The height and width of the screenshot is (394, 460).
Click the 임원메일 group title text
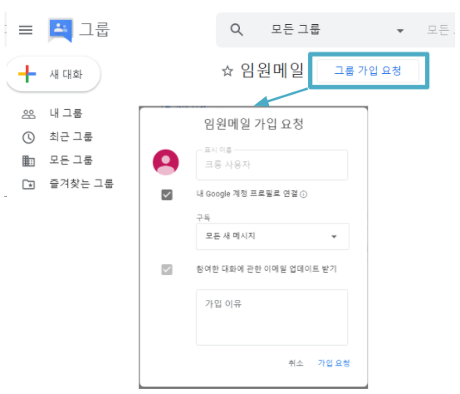click(x=272, y=71)
